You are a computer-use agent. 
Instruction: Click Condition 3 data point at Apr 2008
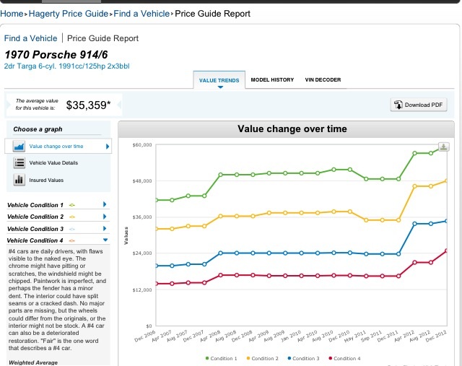pyautogui.click(x=220, y=253)
